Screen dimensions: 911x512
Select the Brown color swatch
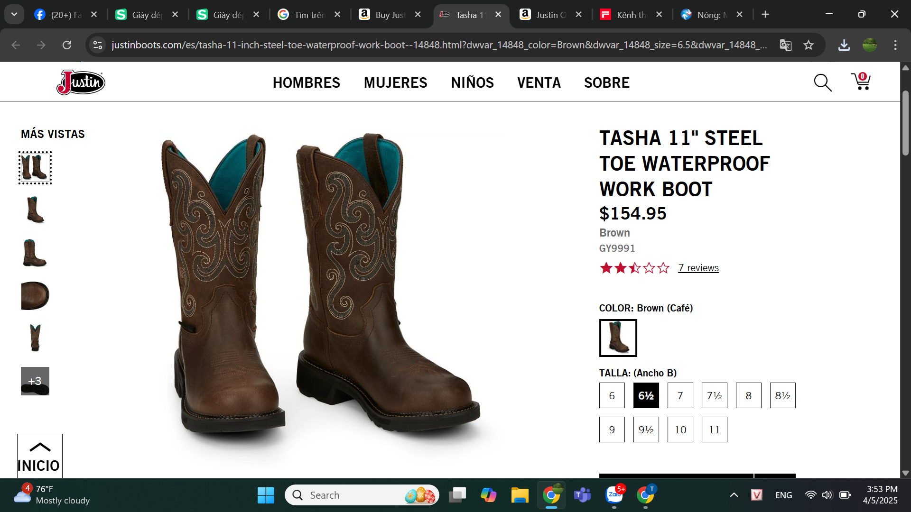click(x=618, y=338)
